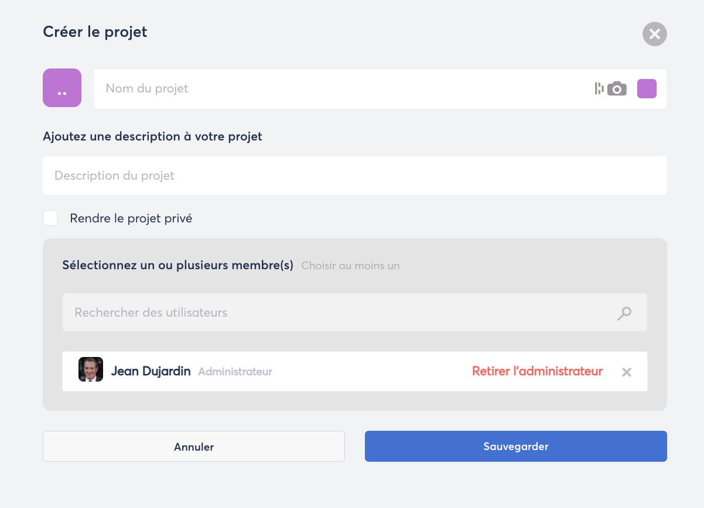Remove Jean Dujardin with the X icon
Image resolution: width=704 pixels, height=508 pixels.
pyautogui.click(x=626, y=372)
